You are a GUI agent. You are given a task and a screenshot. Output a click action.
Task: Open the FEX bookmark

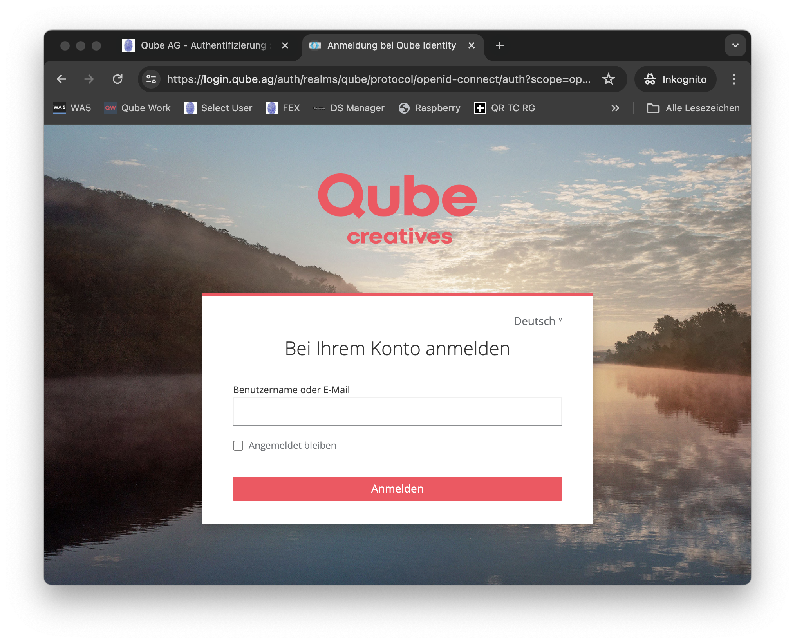283,108
